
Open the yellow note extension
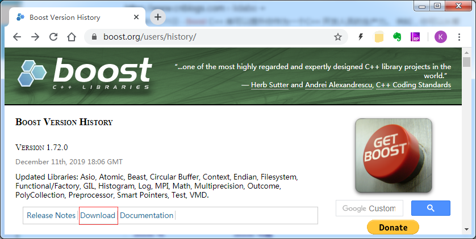[378, 37]
